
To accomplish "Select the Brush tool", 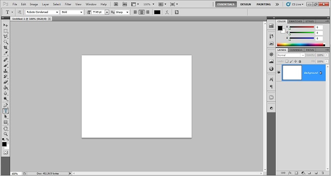I will tap(5, 65).
